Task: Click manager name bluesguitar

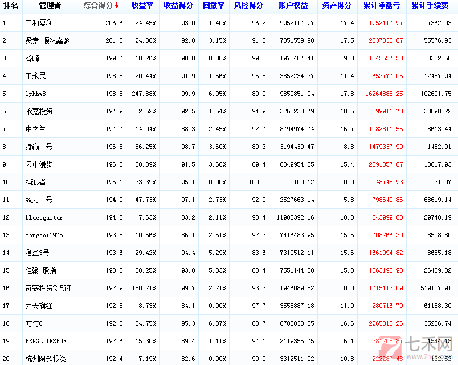Action: (44, 217)
